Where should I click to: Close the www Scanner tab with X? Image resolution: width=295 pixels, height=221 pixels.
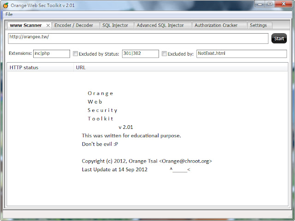pyautogui.click(x=48, y=25)
